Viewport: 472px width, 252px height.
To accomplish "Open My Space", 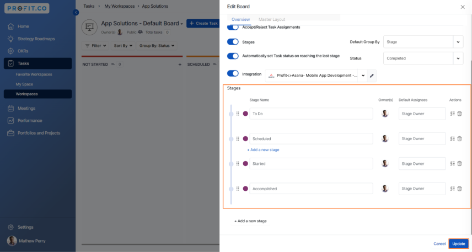I will tap(24, 84).
